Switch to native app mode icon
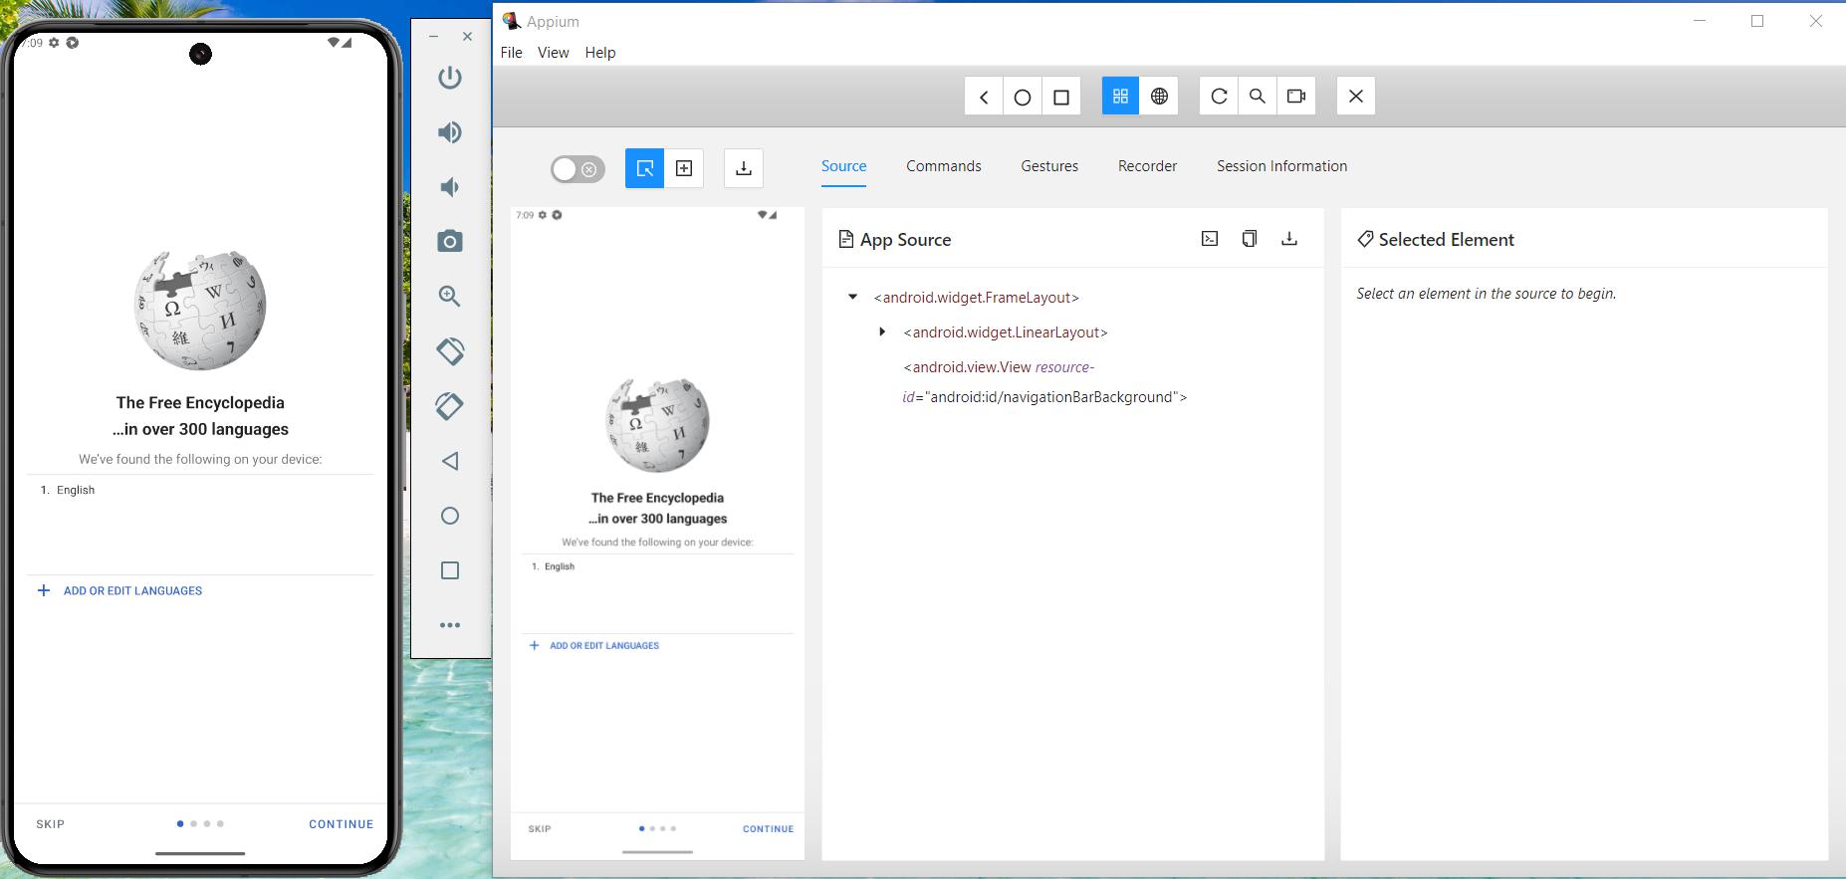Viewport: 1846px width, 879px height. coord(1120,97)
